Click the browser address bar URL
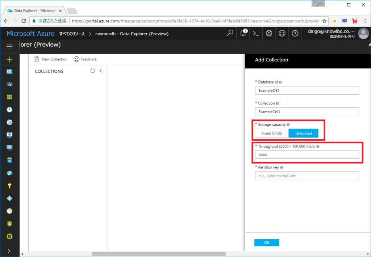371x257 pixels. click(195, 21)
